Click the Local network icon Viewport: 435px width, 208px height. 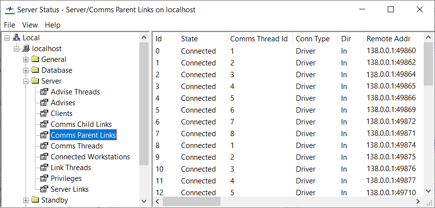pos(16,38)
